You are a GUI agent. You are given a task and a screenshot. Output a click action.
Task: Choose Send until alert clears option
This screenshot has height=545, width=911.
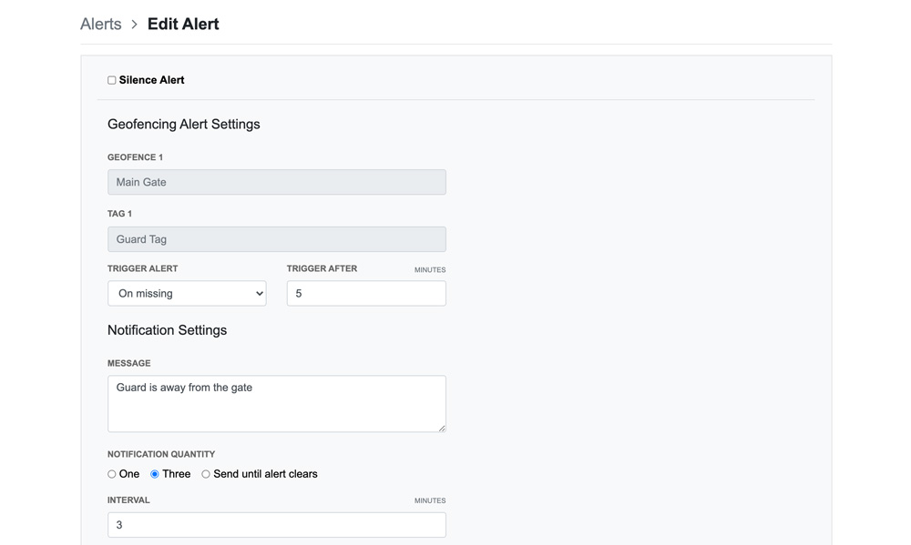click(205, 473)
